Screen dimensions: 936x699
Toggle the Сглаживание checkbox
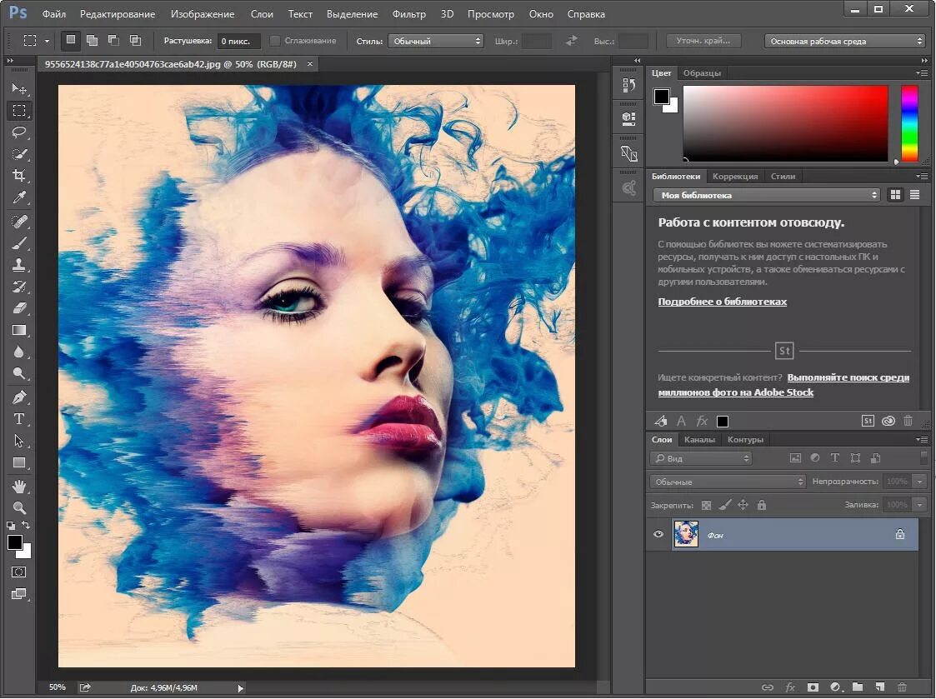[275, 41]
